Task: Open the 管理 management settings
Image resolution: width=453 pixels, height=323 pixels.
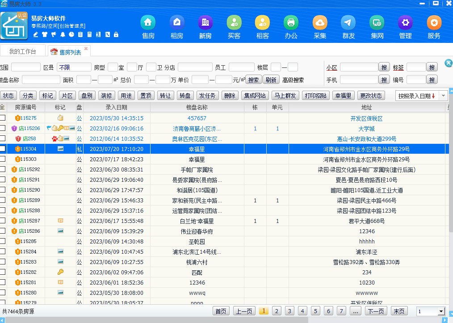Action: 405,27
